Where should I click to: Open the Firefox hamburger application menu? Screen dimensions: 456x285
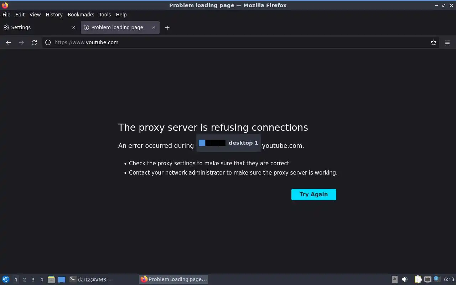447,42
